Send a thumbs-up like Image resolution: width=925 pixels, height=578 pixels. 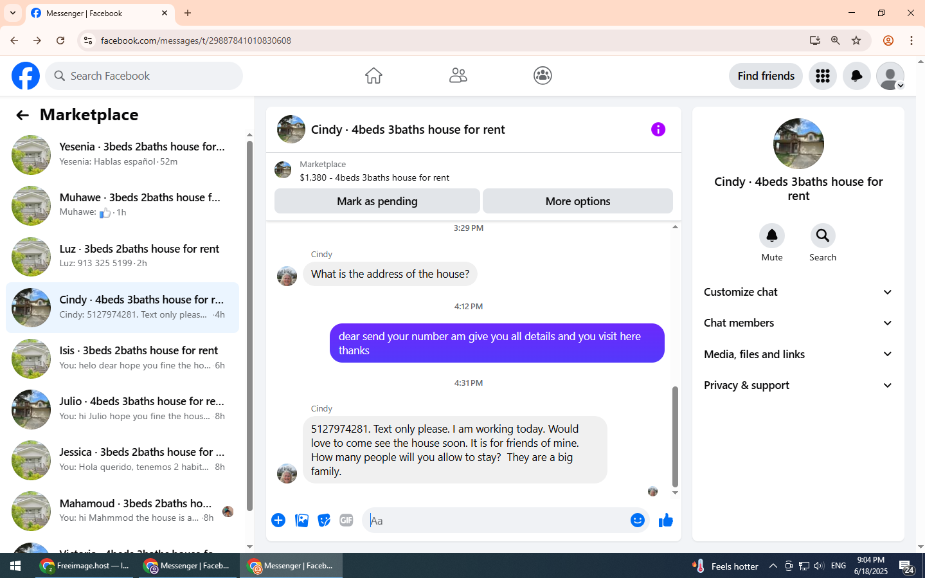click(x=666, y=520)
